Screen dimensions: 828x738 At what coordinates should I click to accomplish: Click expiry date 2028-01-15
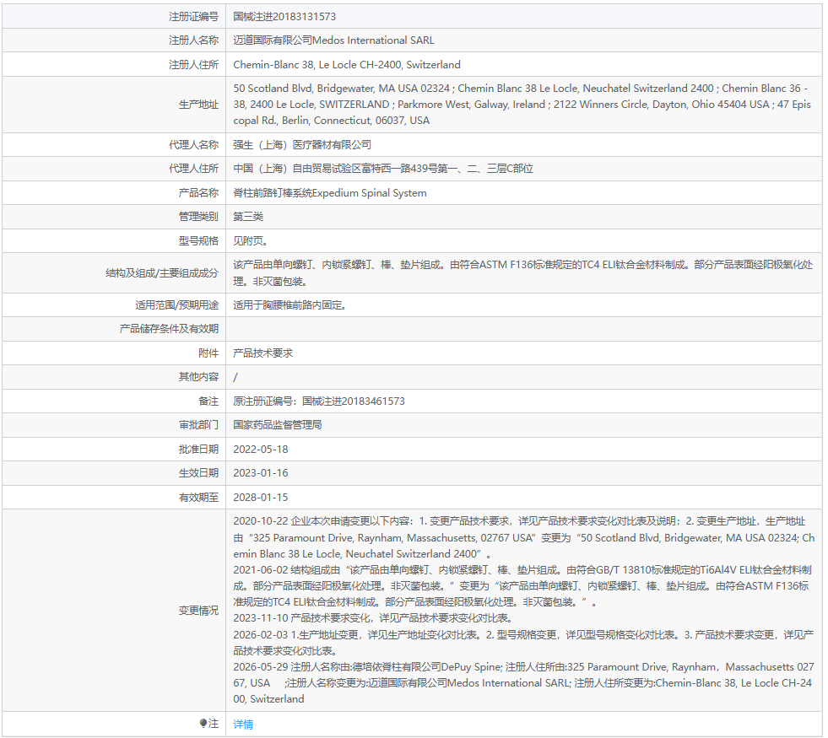coord(261,497)
